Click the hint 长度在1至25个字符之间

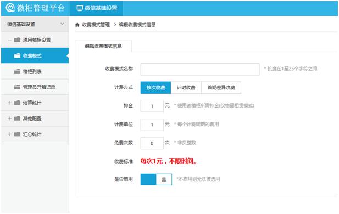(291, 69)
